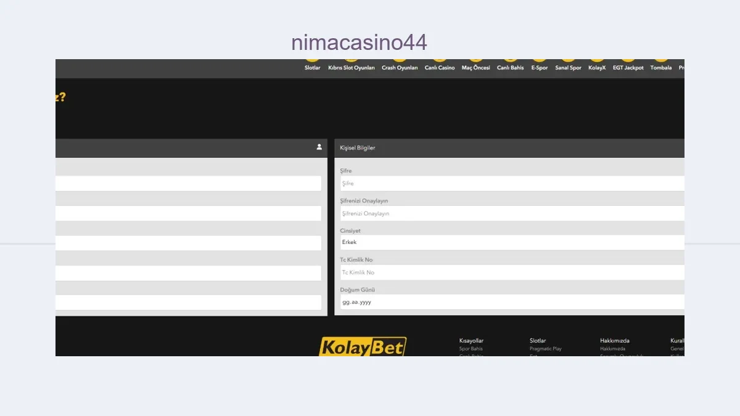Select Canlı Casino from the navigation bar
The width and height of the screenshot is (740, 416).
tap(440, 67)
